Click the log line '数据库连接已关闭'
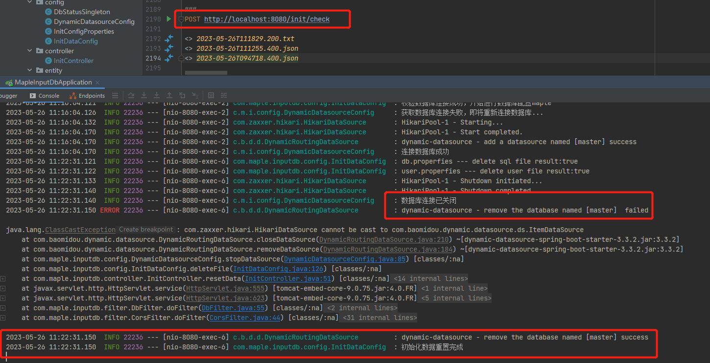Screen dimensions: 710x363 click(429, 200)
